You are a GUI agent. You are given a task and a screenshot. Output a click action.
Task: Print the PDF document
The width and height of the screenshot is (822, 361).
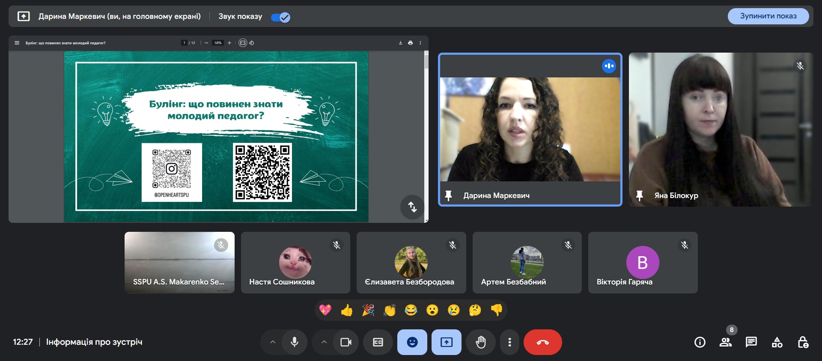pyautogui.click(x=411, y=43)
